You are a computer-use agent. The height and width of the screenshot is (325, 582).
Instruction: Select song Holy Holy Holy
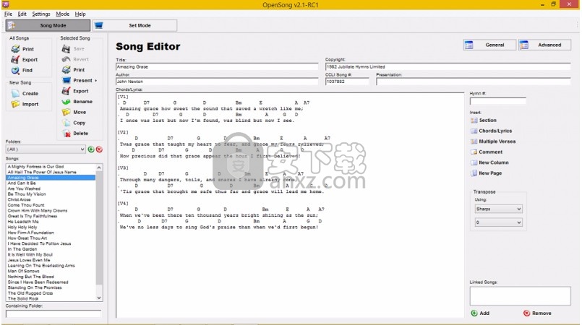click(22, 227)
